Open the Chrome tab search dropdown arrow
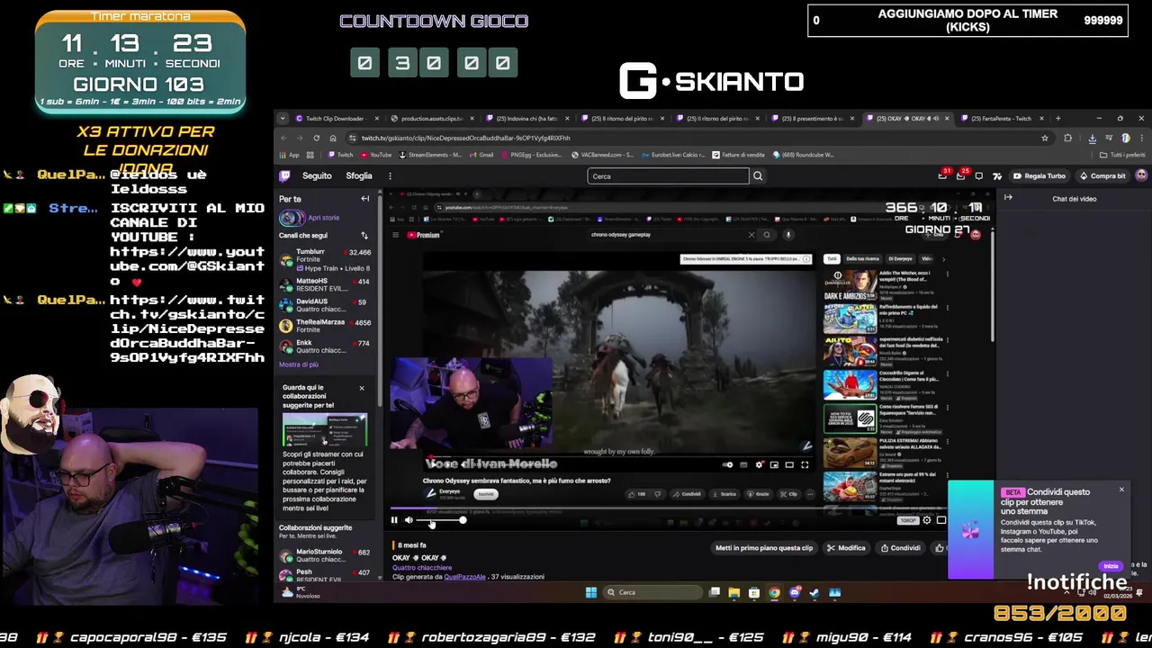 284,119
